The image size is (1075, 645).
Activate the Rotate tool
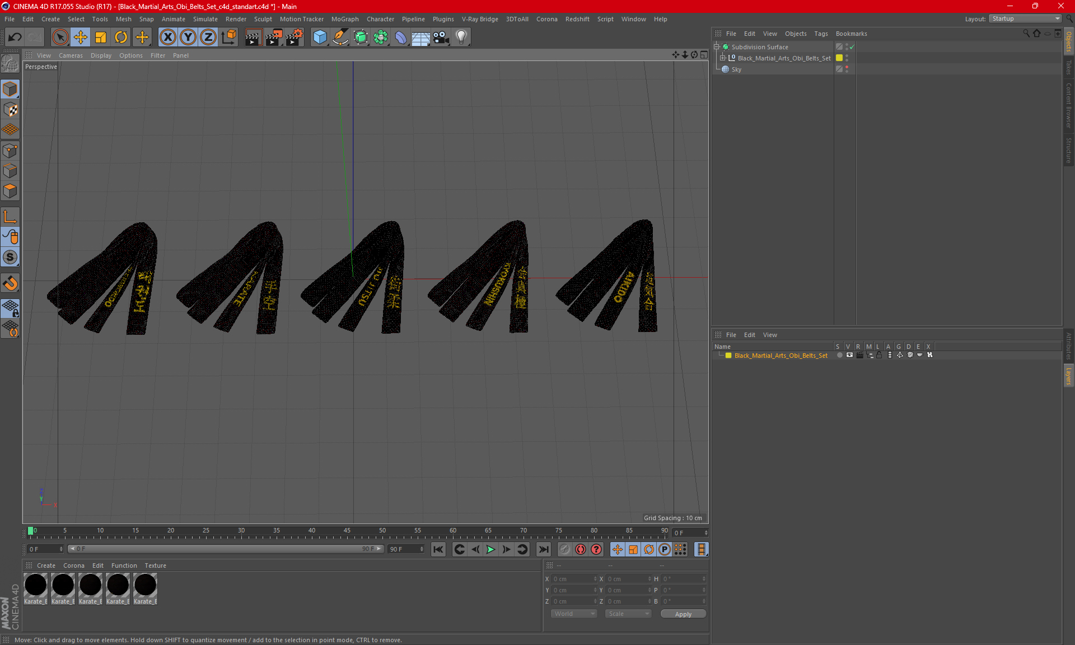[x=121, y=38]
